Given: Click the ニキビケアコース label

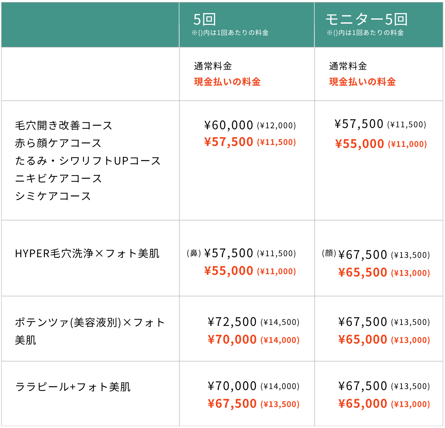Looking at the screenshot, I should [58, 178].
